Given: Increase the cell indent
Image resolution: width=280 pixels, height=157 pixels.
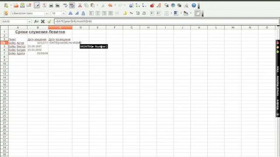Looking at the screenshot, I should pos(158,13).
